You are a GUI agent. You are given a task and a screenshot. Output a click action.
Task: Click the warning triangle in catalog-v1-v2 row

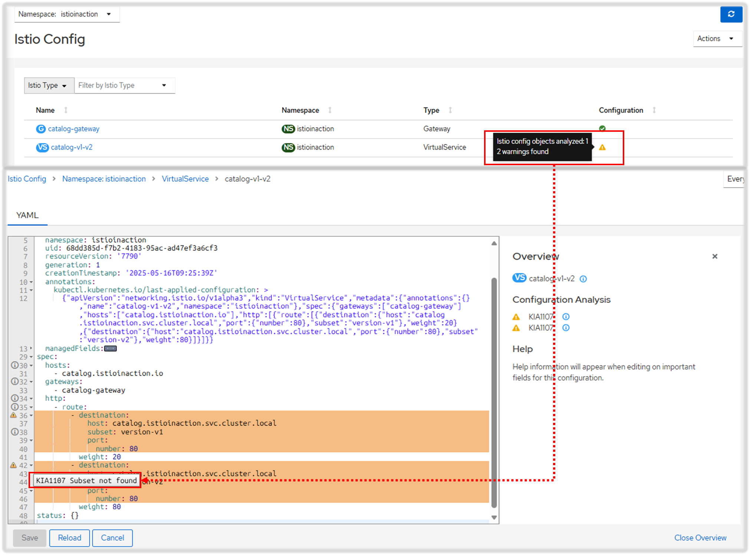pos(602,147)
